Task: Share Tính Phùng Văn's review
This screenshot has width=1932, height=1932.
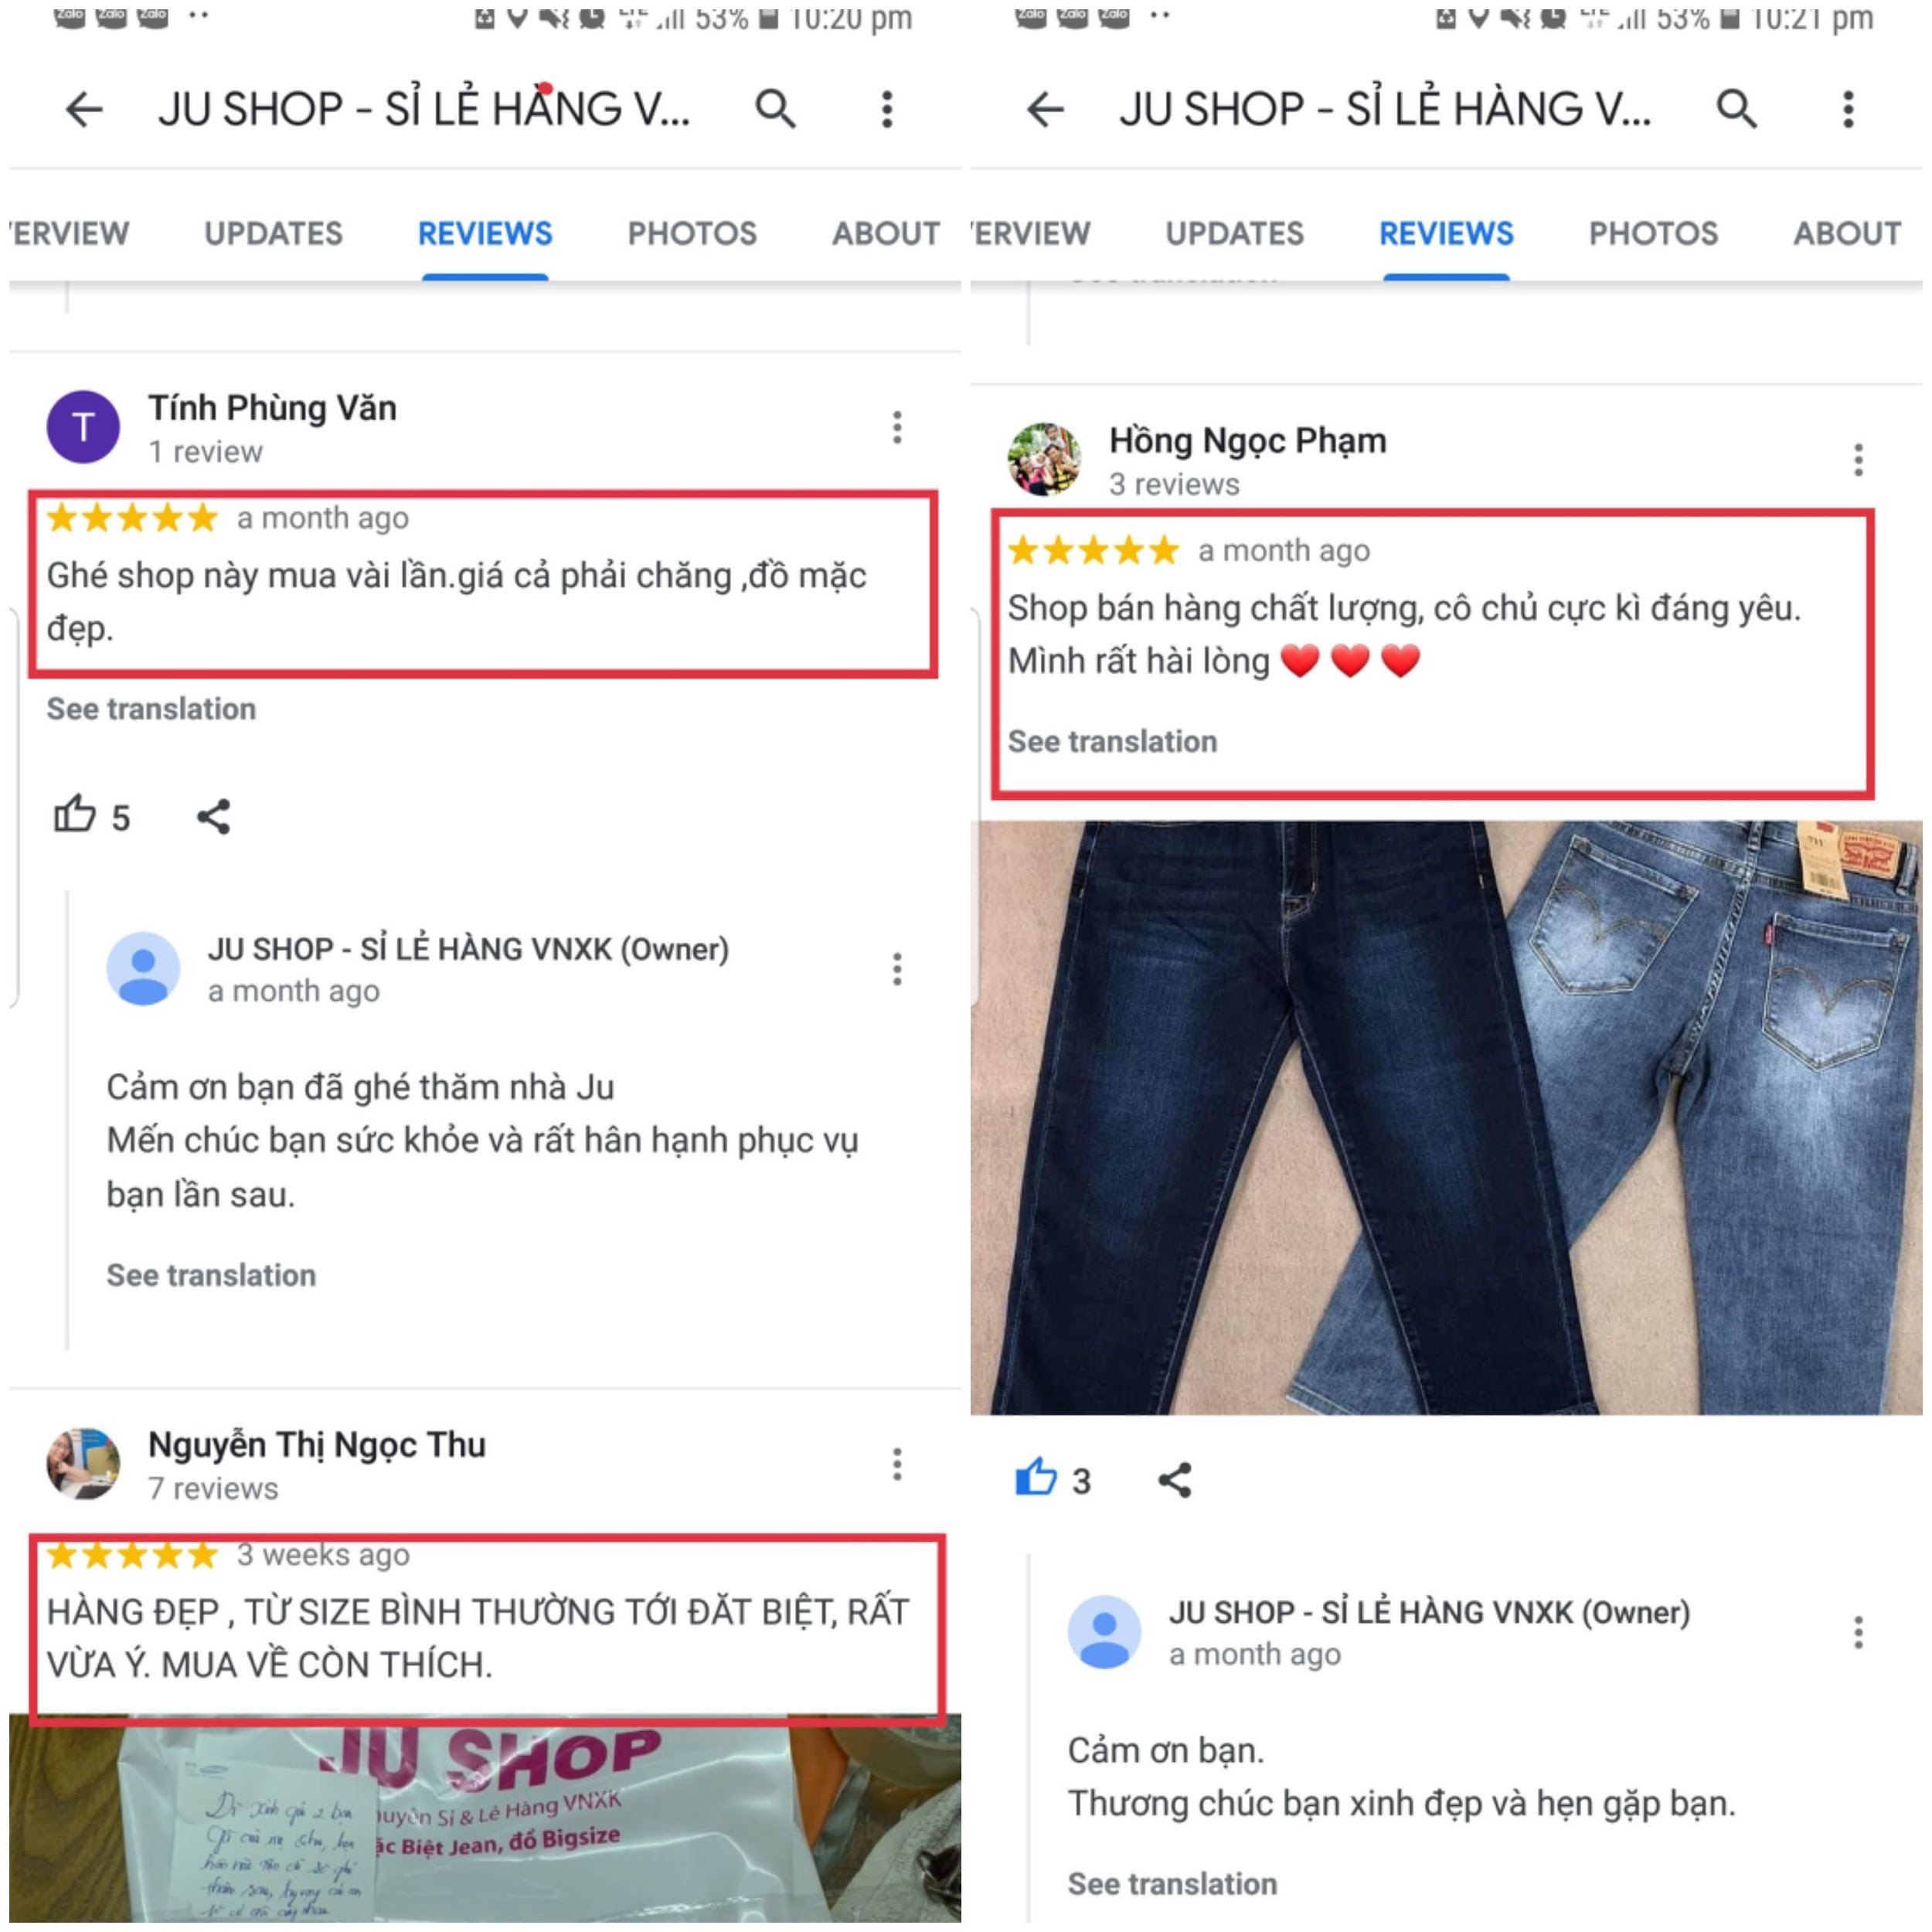Action: [x=214, y=816]
